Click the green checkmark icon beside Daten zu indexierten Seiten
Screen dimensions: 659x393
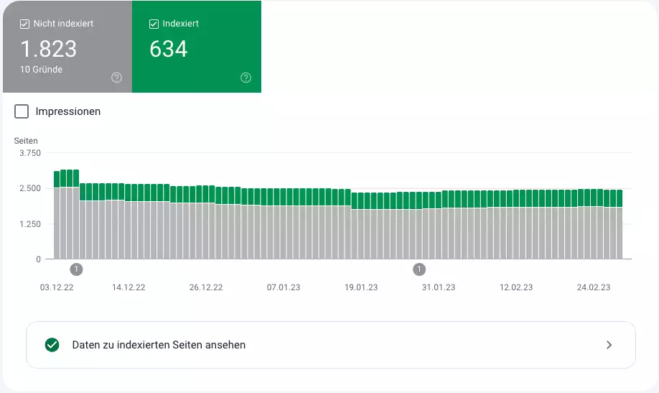tap(52, 345)
